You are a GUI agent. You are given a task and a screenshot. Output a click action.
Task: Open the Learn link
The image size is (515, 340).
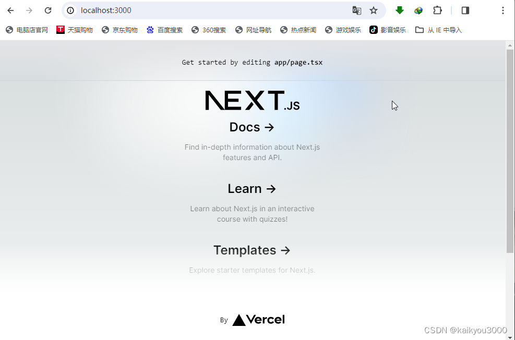pyautogui.click(x=252, y=188)
